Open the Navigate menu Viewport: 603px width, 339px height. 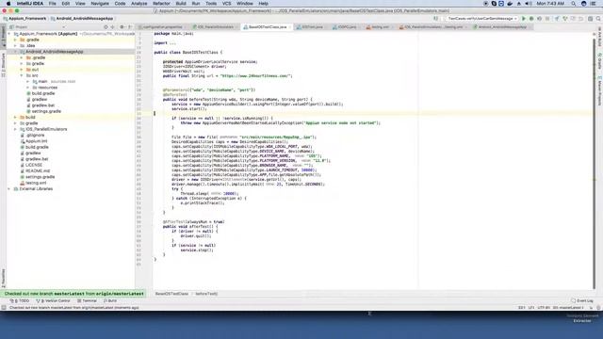100,4
